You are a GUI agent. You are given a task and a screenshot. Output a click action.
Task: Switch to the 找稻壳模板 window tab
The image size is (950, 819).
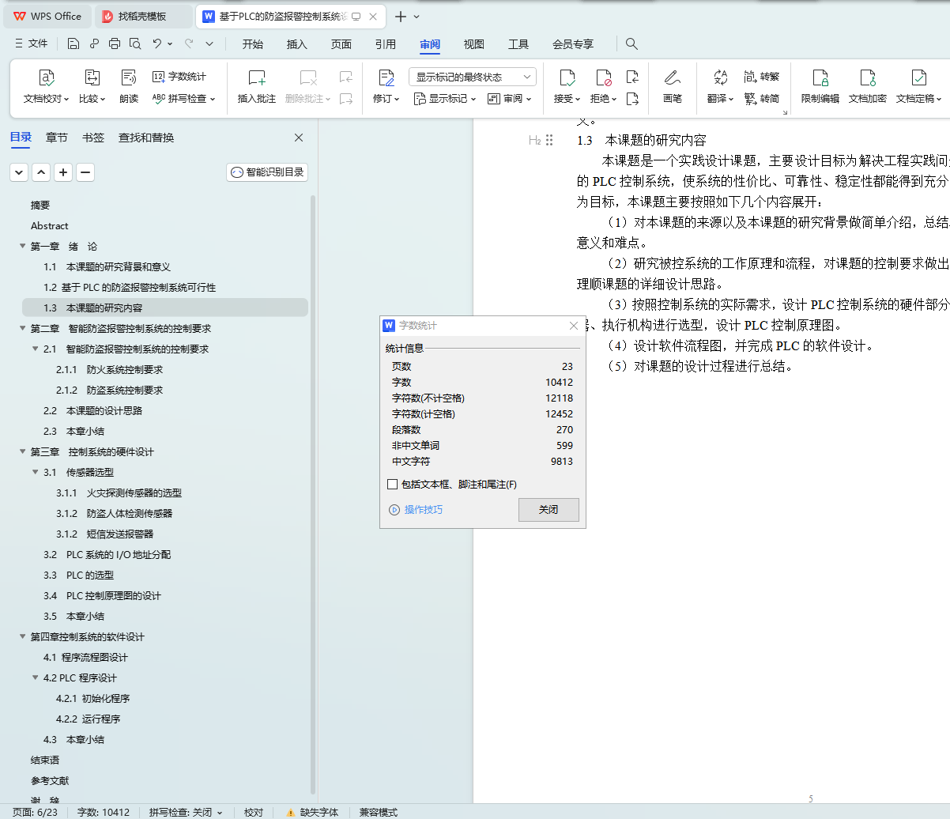144,16
